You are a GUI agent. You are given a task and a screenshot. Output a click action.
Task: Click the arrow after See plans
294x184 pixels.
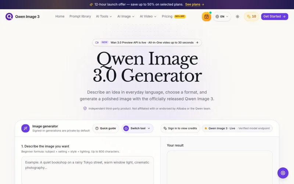[203, 4]
